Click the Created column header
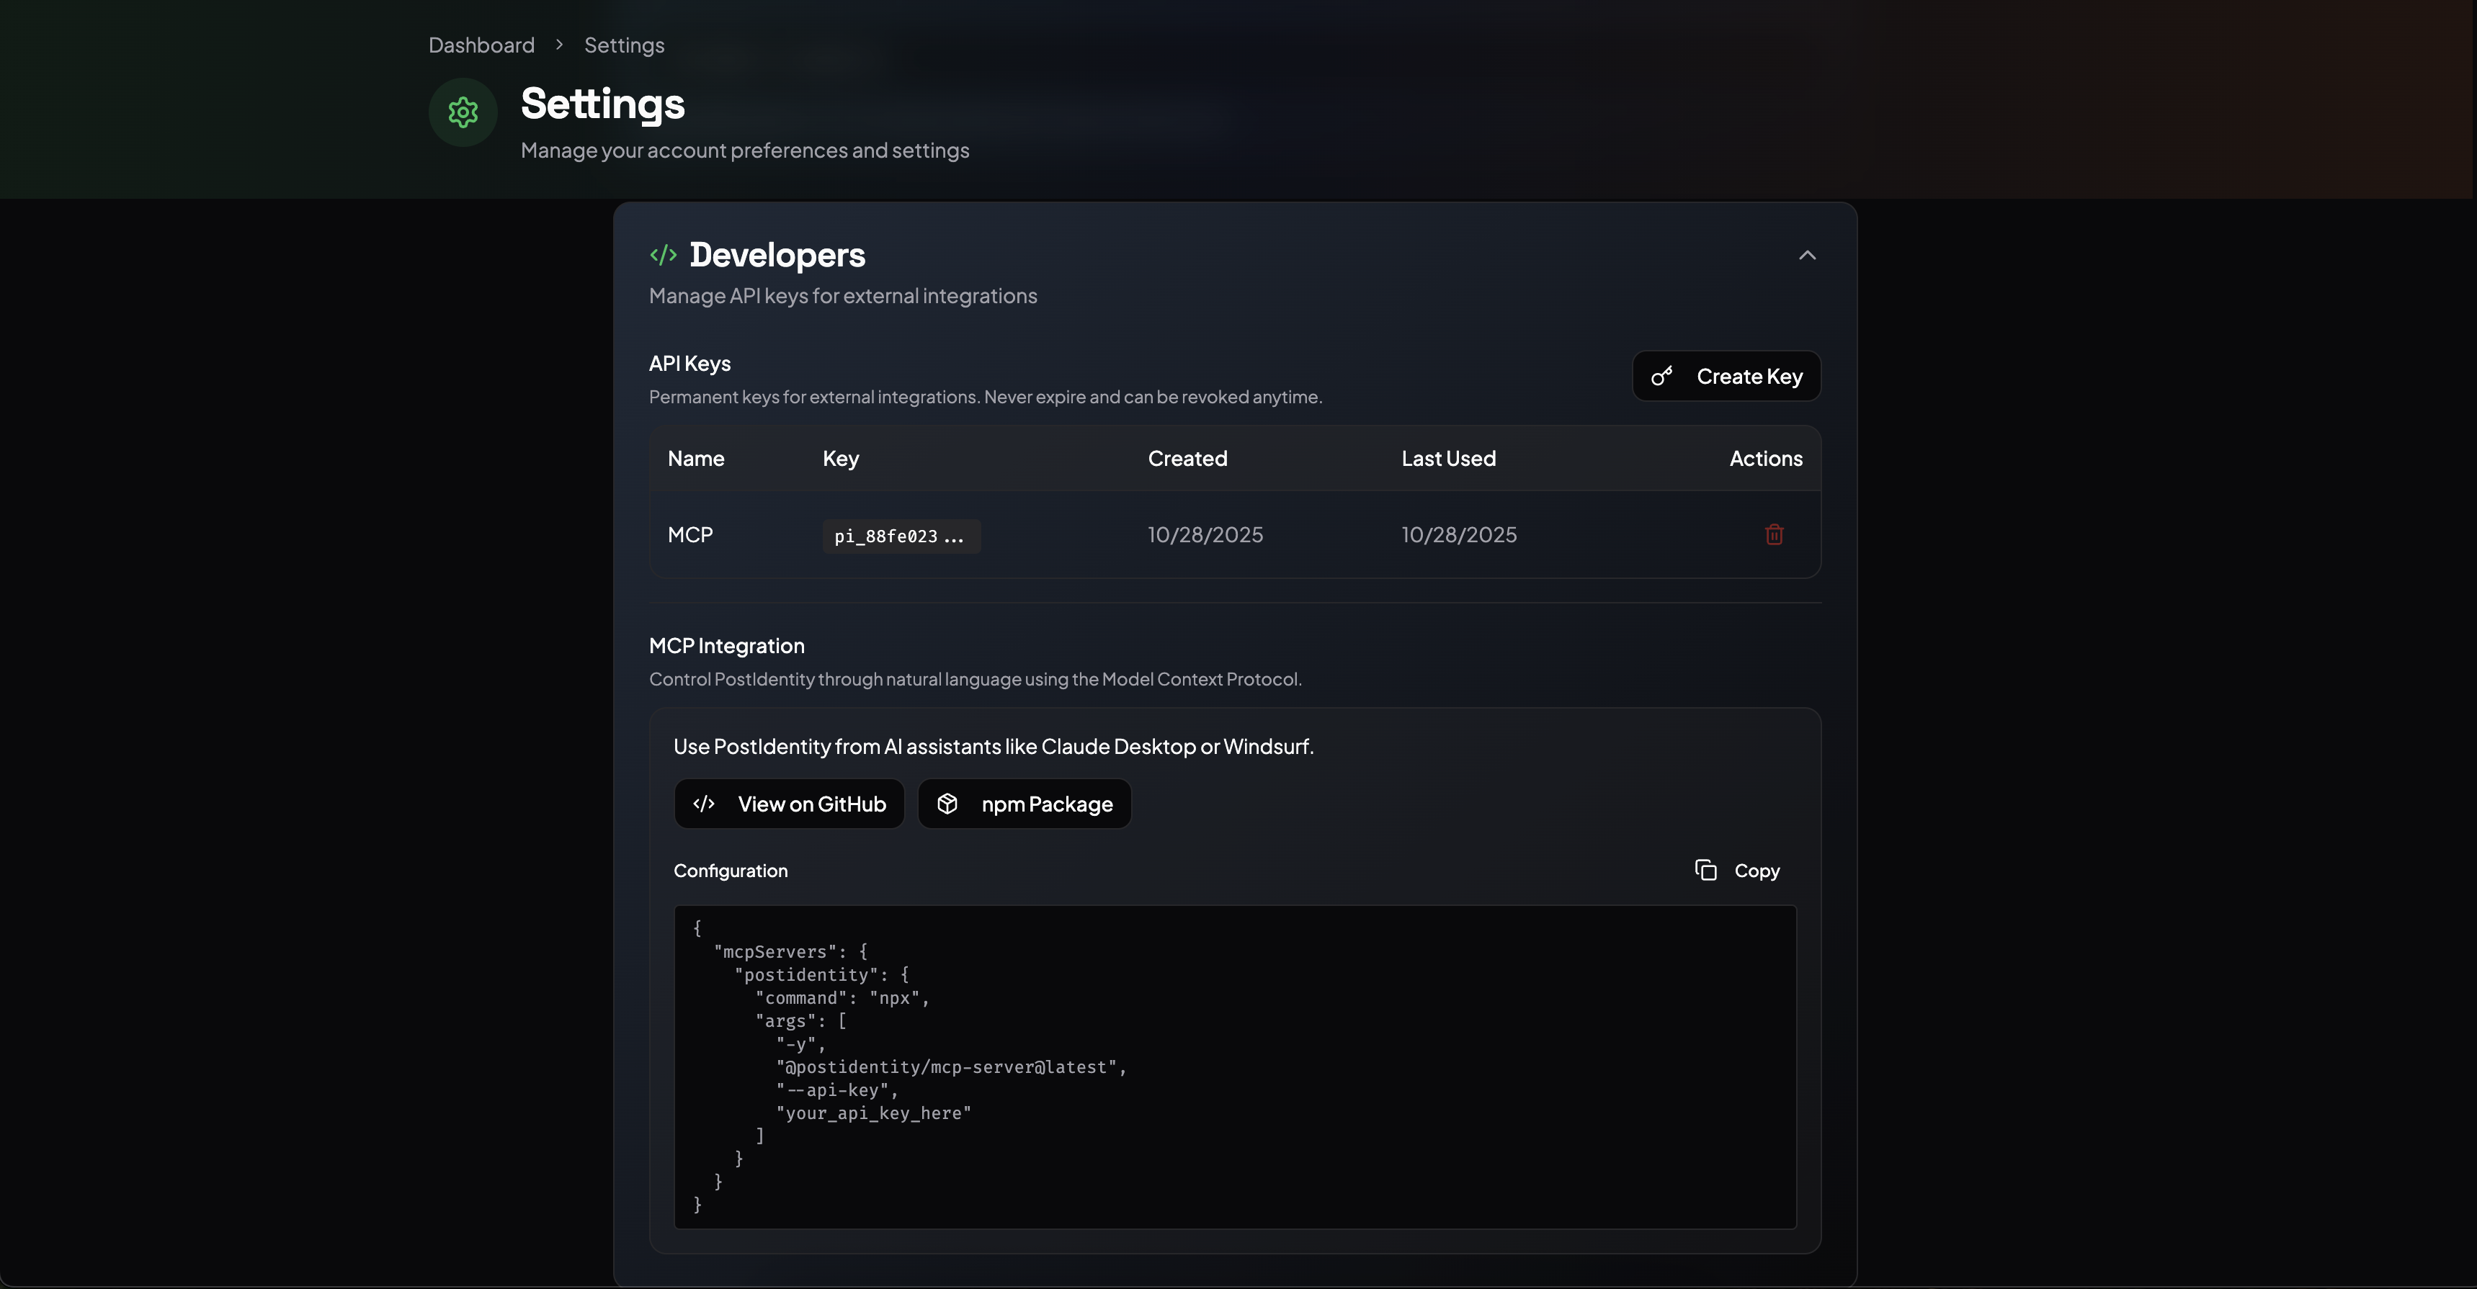This screenshot has width=2477, height=1289. (x=1187, y=459)
